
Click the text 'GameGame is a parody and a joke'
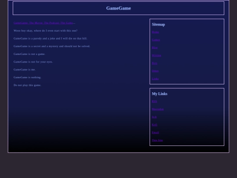(x=50, y=38)
